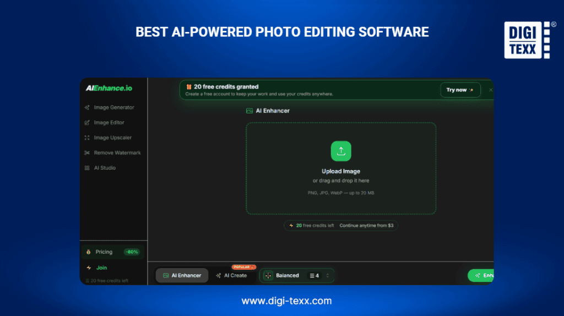
Task: Click the POPULAR badge above AI Create
Action: [x=244, y=267]
